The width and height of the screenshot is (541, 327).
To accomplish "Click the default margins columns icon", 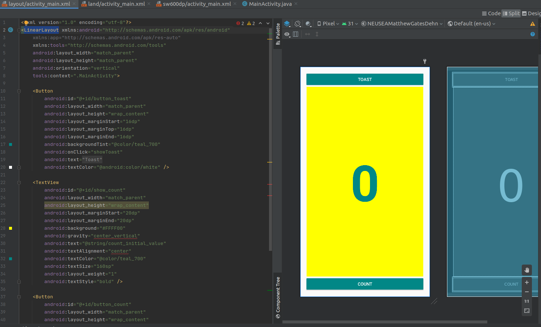I will point(296,34).
